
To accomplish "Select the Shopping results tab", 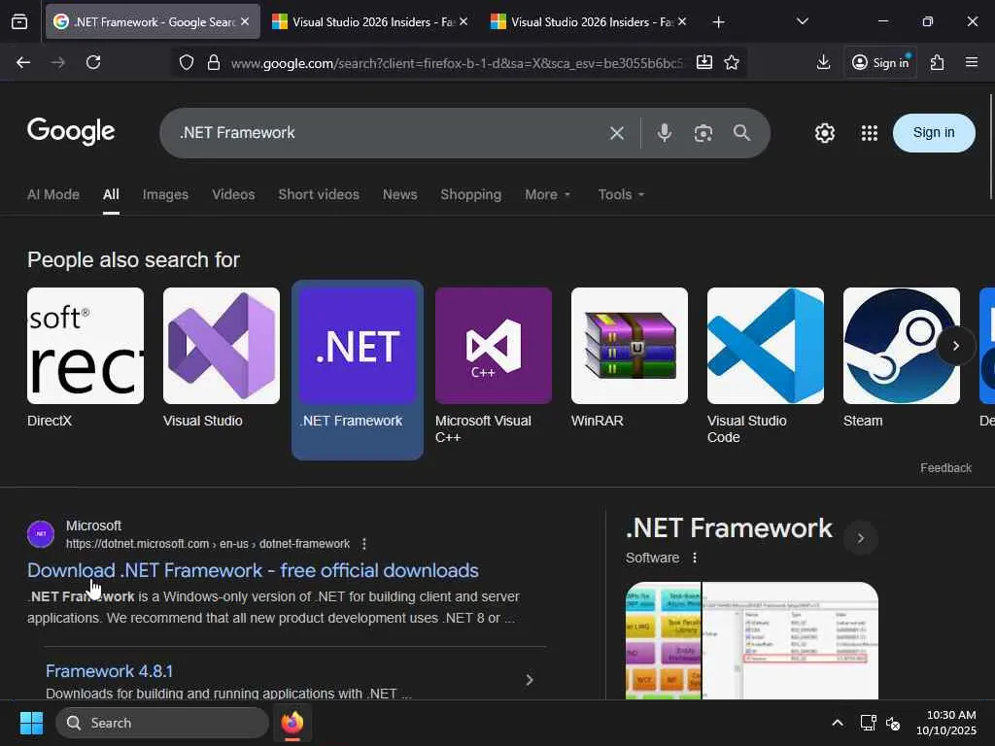I will point(471,194).
